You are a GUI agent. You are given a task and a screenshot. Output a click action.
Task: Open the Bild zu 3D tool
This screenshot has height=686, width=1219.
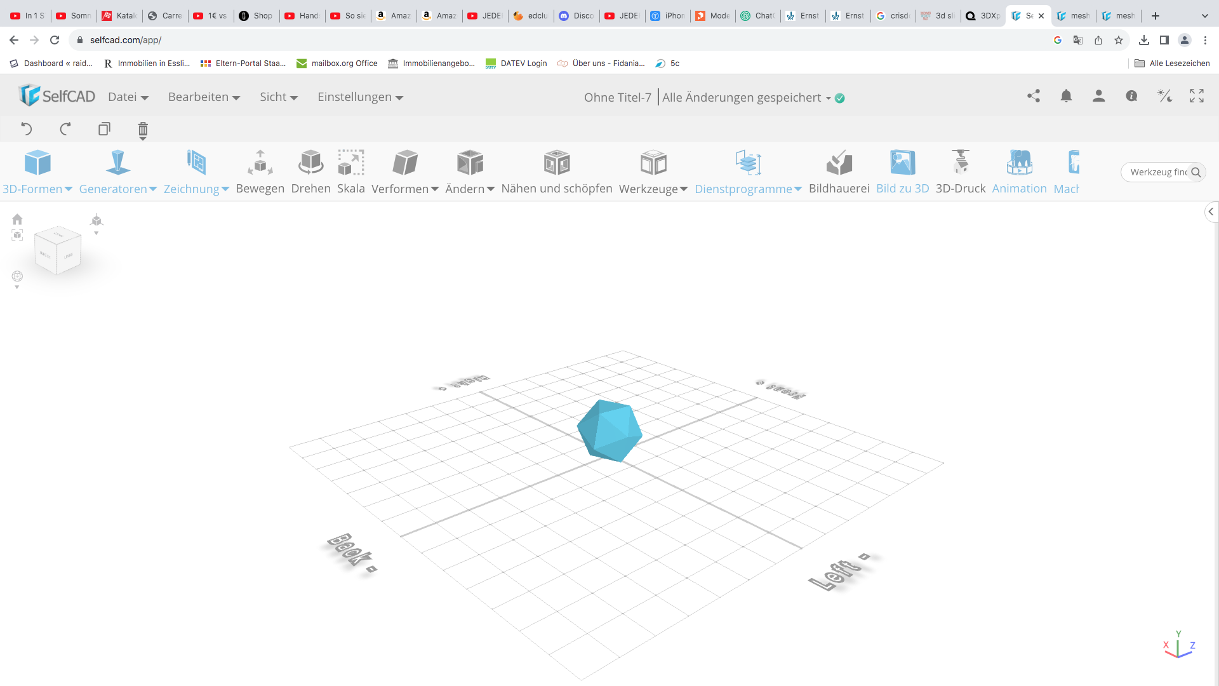pos(902,172)
